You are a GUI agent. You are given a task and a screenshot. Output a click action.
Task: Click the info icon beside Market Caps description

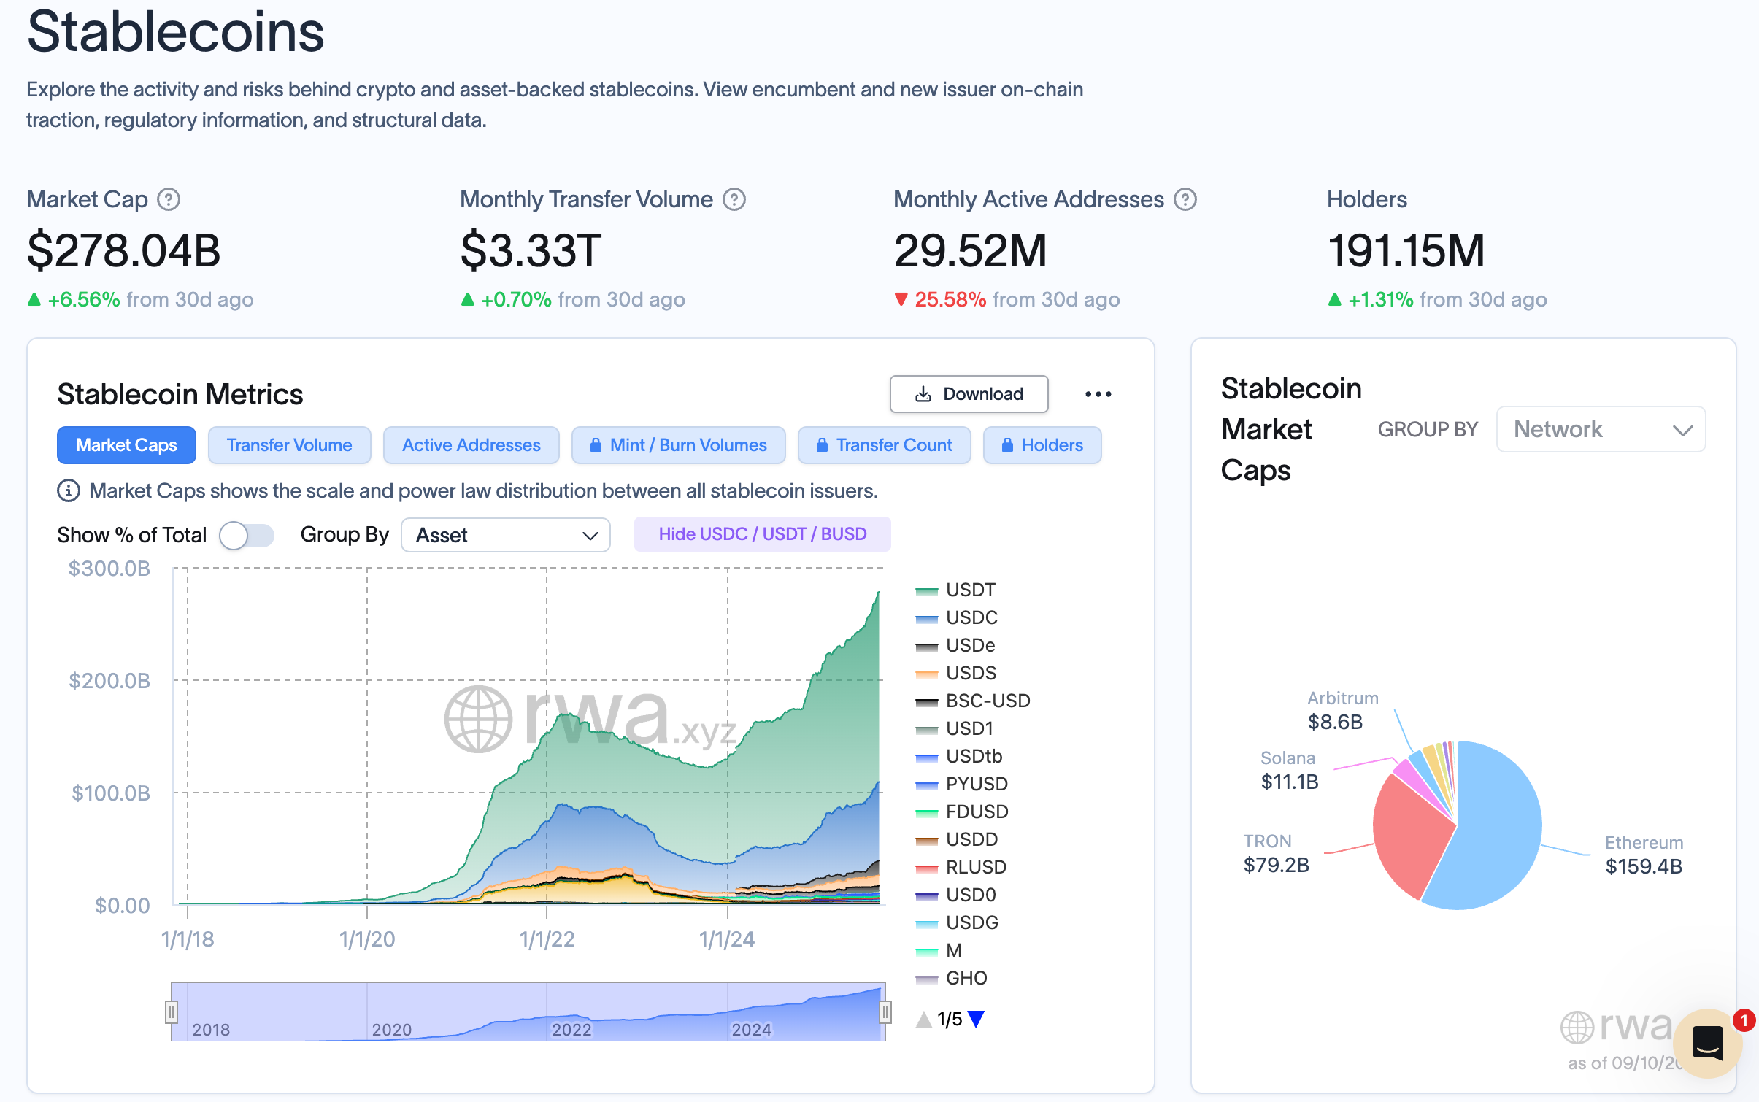(69, 490)
